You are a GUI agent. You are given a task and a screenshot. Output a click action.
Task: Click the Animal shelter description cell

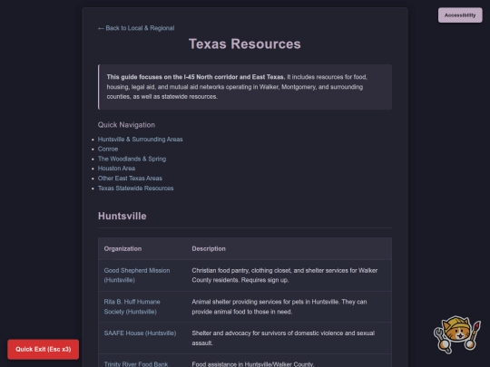click(x=289, y=307)
